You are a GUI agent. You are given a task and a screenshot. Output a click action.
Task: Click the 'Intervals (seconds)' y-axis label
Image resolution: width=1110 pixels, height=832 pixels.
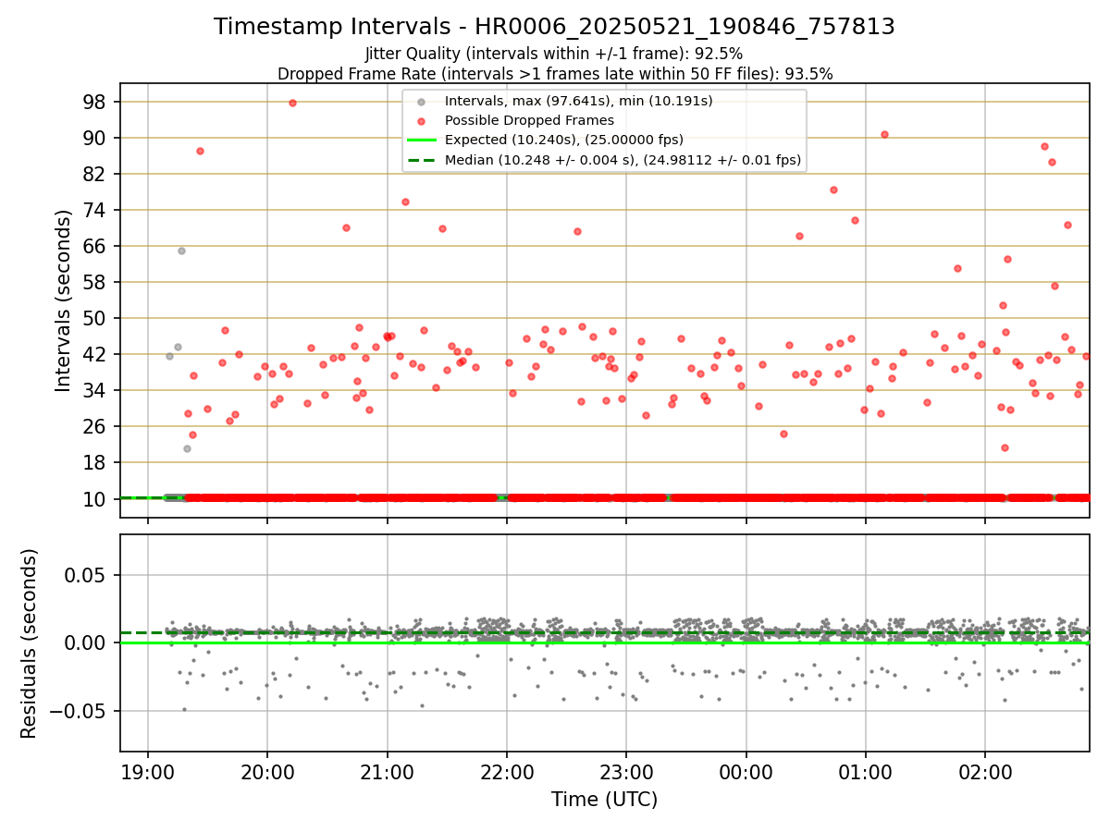[x=63, y=300]
